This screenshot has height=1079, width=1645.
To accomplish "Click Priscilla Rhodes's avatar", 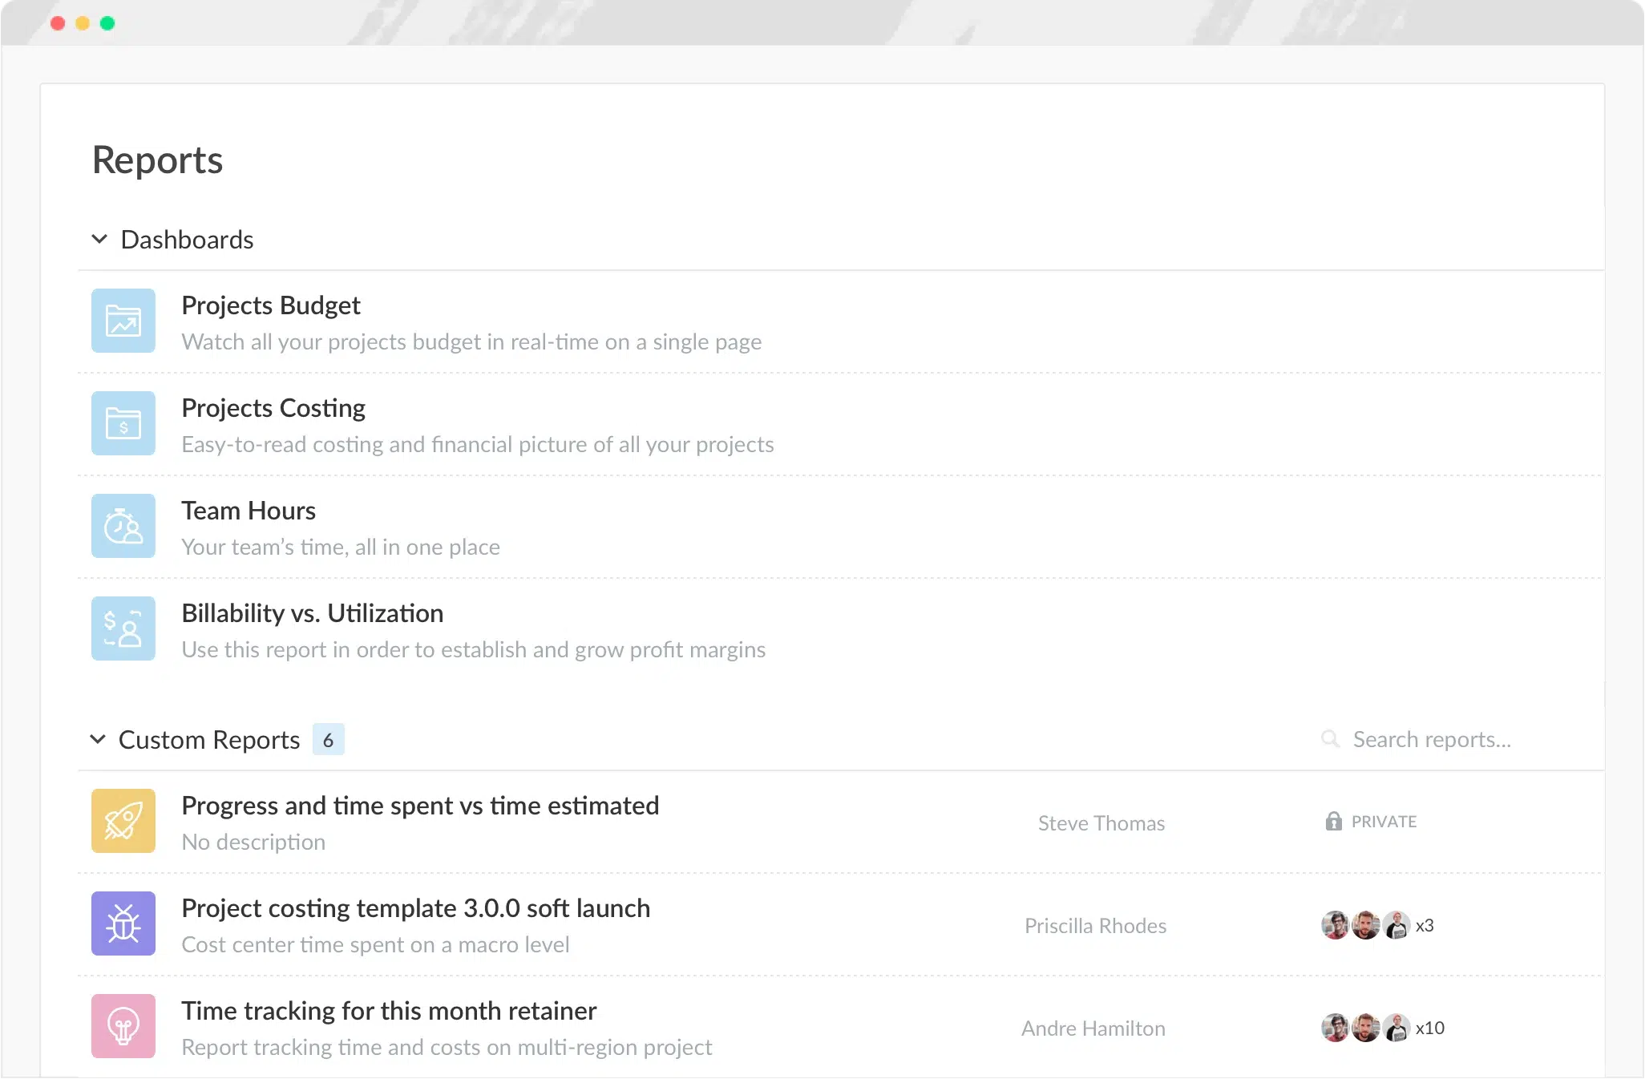I will [x=1337, y=925].
